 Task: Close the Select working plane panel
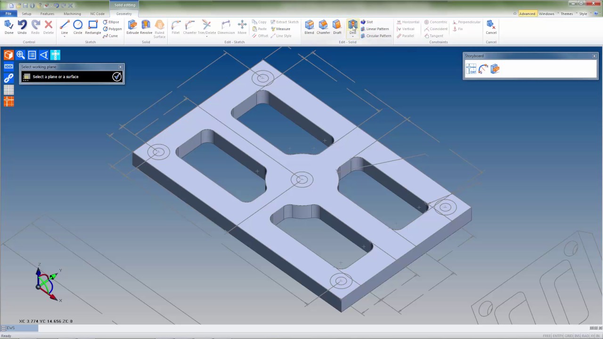click(x=121, y=67)
